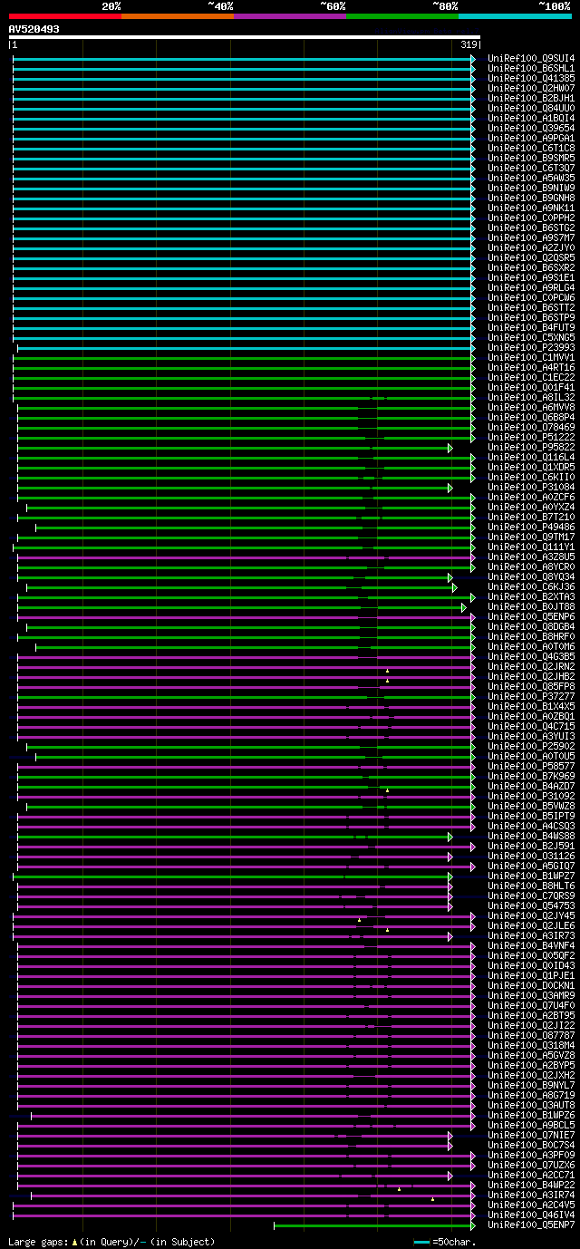
Task: Open the UniRef100_Q2HW07 hit label
Action: pos(531,89)
